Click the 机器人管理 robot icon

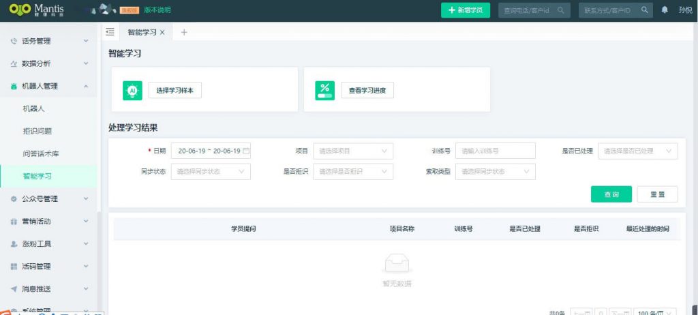14,87
